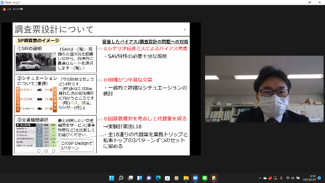Open taskbar Search magnifier
The height and width of the screenshot is (183, 325).
(x=121, y=178)
